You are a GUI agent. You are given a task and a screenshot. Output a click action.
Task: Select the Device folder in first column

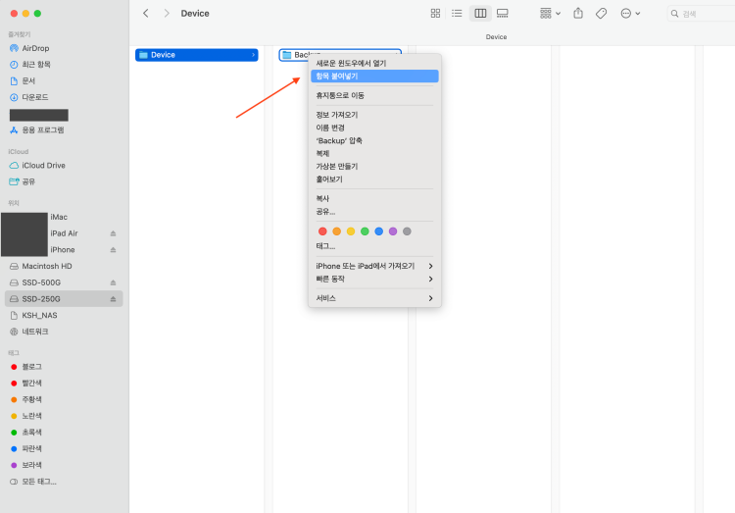[x=196, y=55]
